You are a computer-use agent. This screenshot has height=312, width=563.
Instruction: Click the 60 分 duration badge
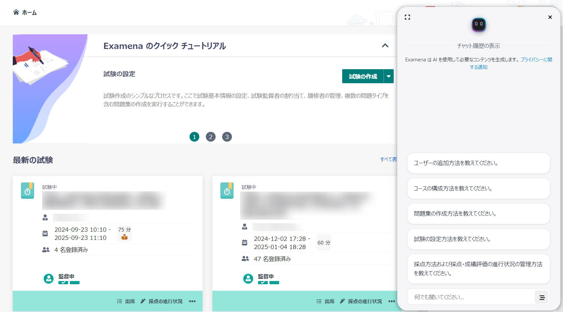click(x=324, y=243)
